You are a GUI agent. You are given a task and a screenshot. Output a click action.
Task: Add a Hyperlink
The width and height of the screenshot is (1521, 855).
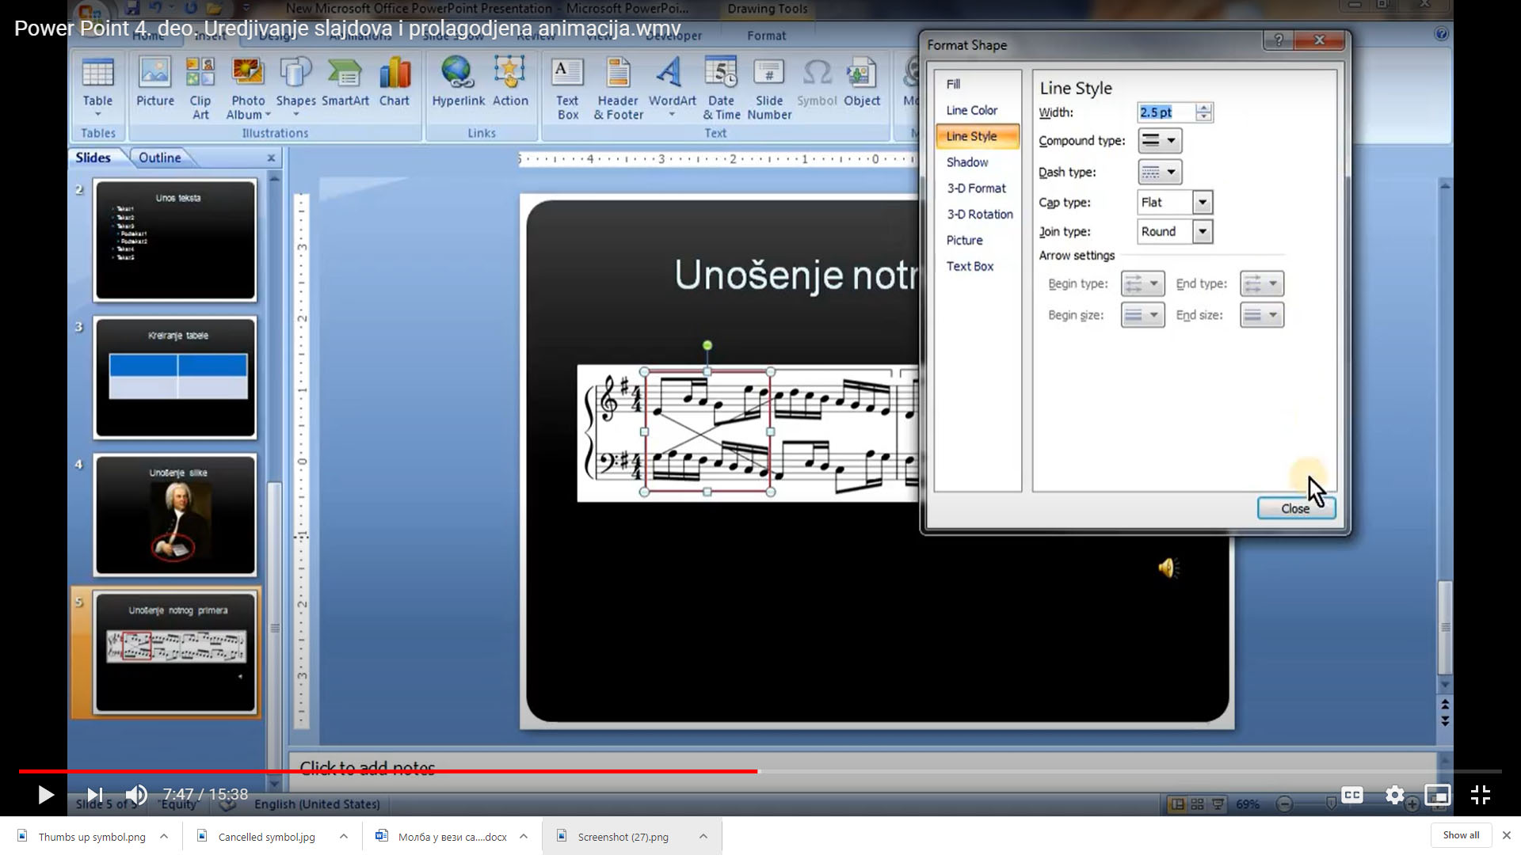[458, 82]
